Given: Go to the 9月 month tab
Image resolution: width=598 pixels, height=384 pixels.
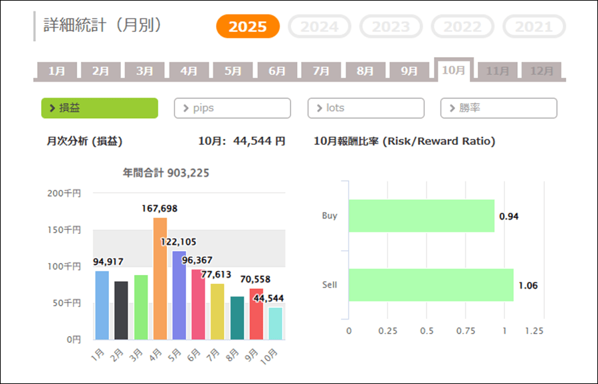Looking at the screenshot, I should point(409,71).
